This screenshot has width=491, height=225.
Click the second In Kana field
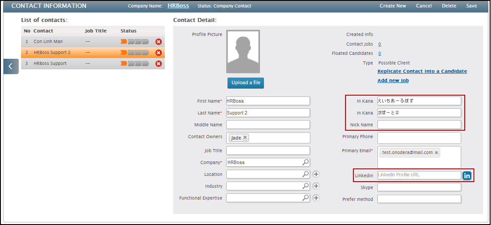(419, 113)
